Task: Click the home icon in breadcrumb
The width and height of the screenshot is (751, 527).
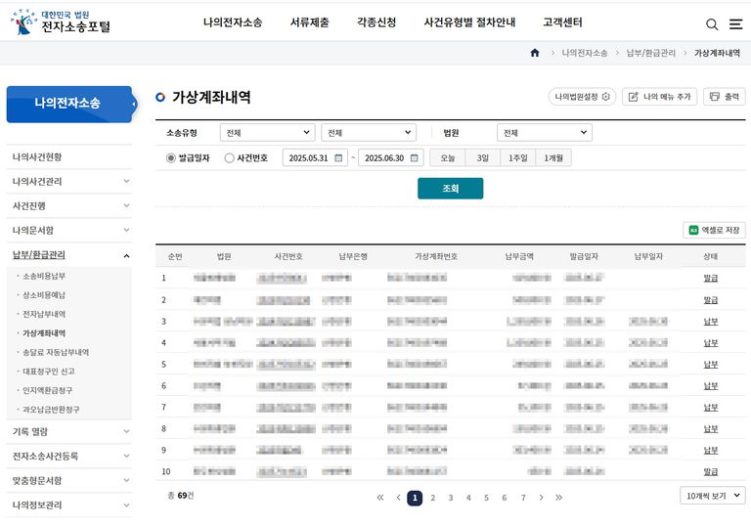Action: (x=535, y=53)
